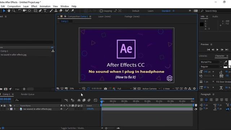Viewport: 231px width, 130px height.
Task: Select the Selection arrow tool
Action: (4, 10)
